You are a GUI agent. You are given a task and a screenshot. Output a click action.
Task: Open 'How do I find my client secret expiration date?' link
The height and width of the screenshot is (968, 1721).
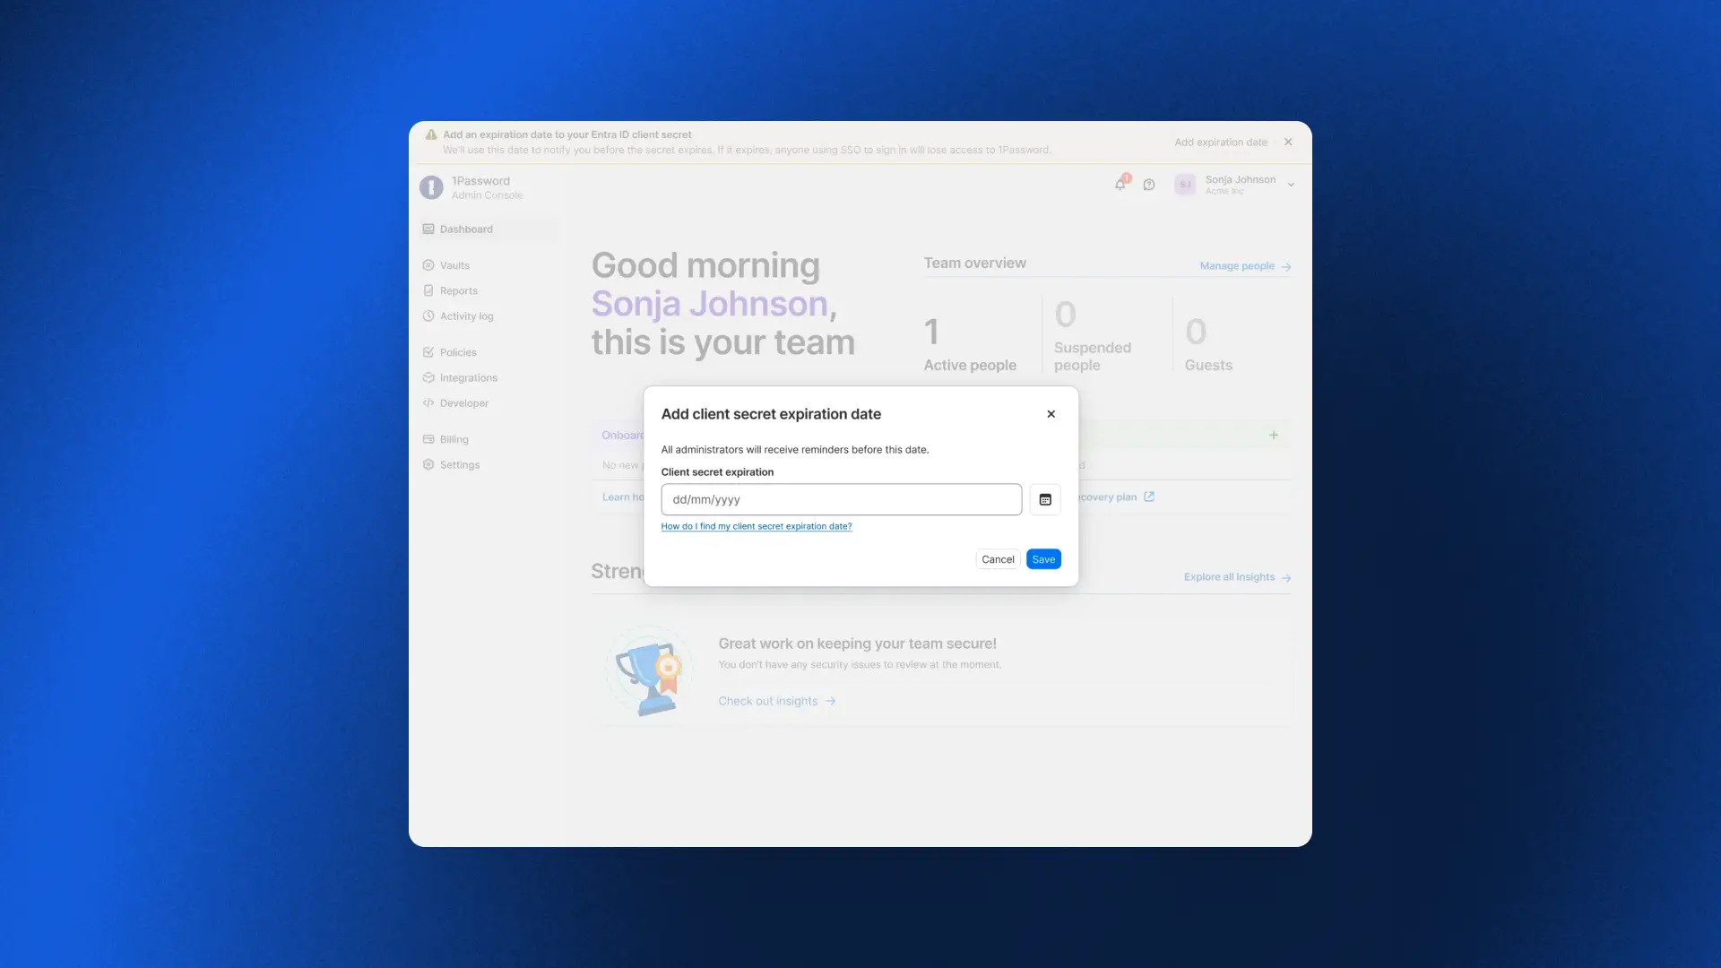[x=757, y=527]
